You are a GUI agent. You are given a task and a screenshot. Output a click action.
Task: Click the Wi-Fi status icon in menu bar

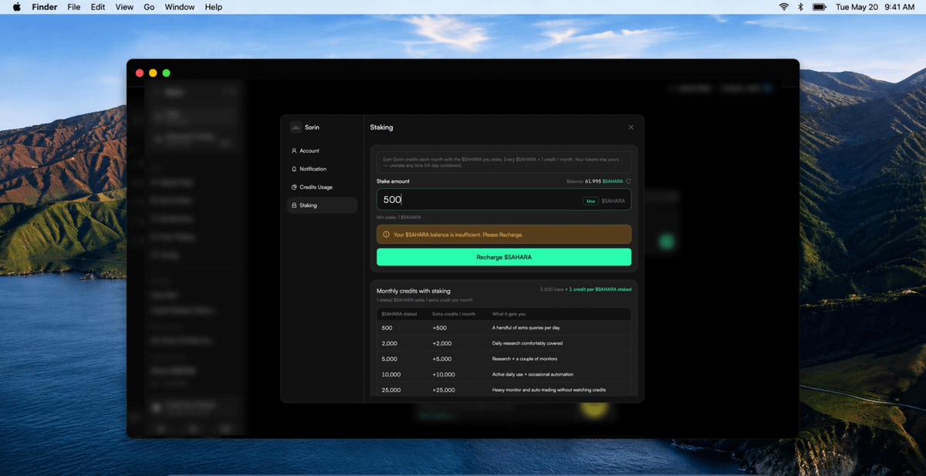[x=784, y=7]
